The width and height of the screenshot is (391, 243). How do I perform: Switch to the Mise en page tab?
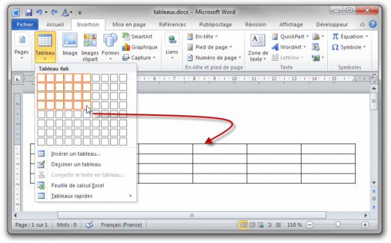pos(129,24)
